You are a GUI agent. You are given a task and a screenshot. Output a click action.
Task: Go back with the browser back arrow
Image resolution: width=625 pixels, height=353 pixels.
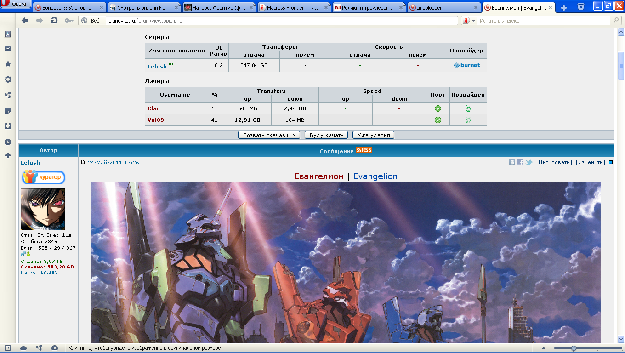(x=25, y=21)
